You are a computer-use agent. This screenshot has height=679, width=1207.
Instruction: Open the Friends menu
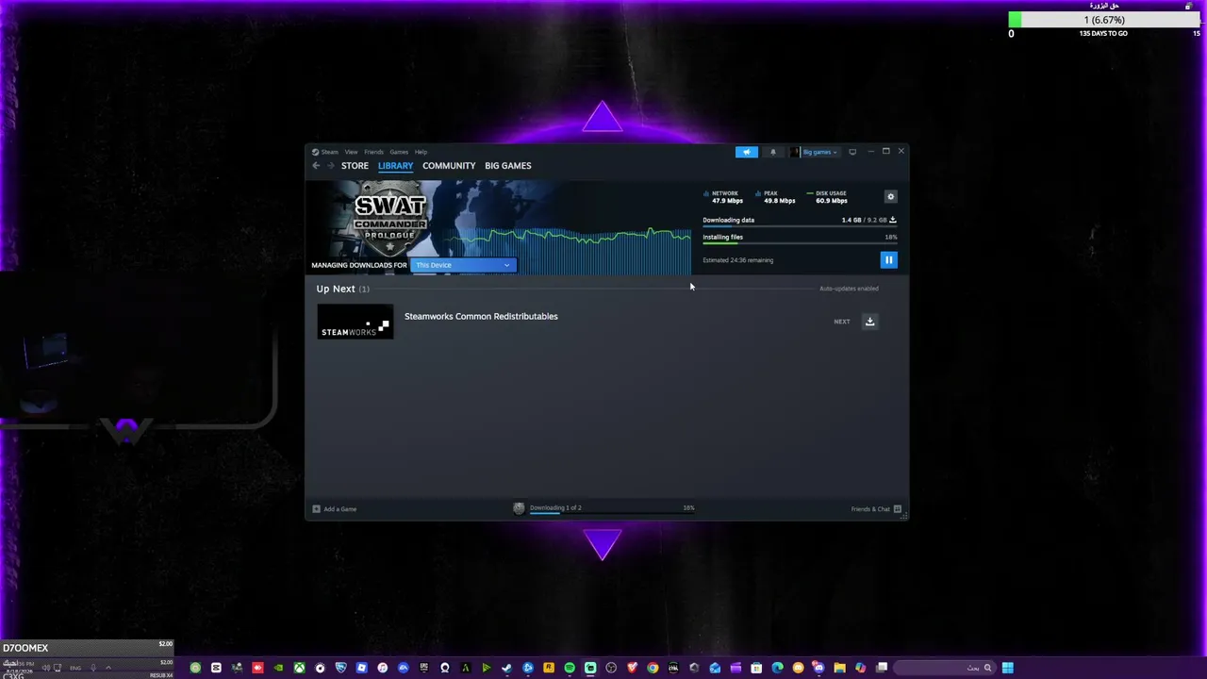374,152
